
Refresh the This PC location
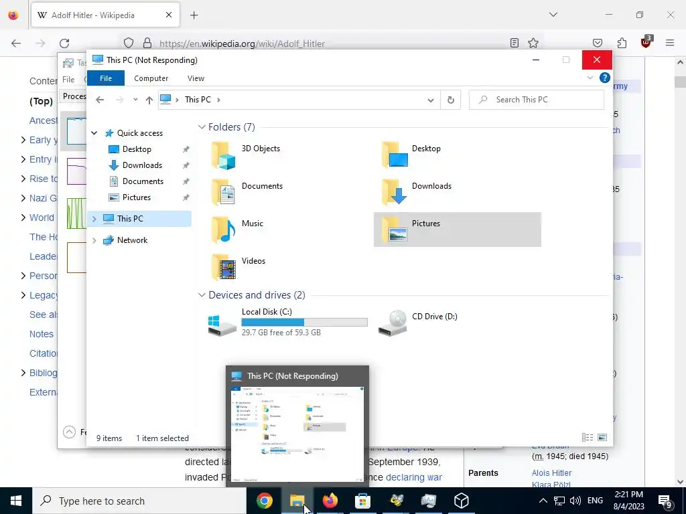click(451, 100)
